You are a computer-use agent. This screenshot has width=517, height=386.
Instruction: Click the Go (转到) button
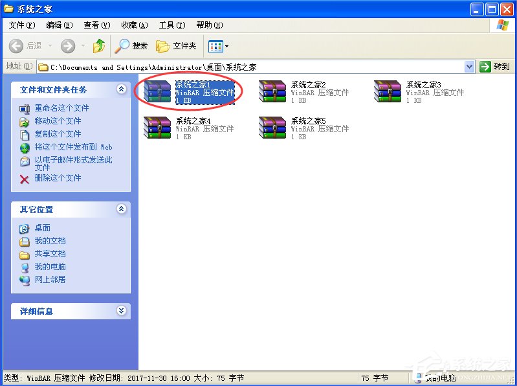pyautogui.click(x=495, y=66)
